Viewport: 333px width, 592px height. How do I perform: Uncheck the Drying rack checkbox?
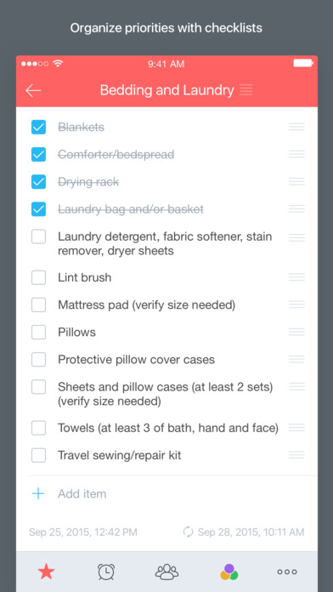38,182
